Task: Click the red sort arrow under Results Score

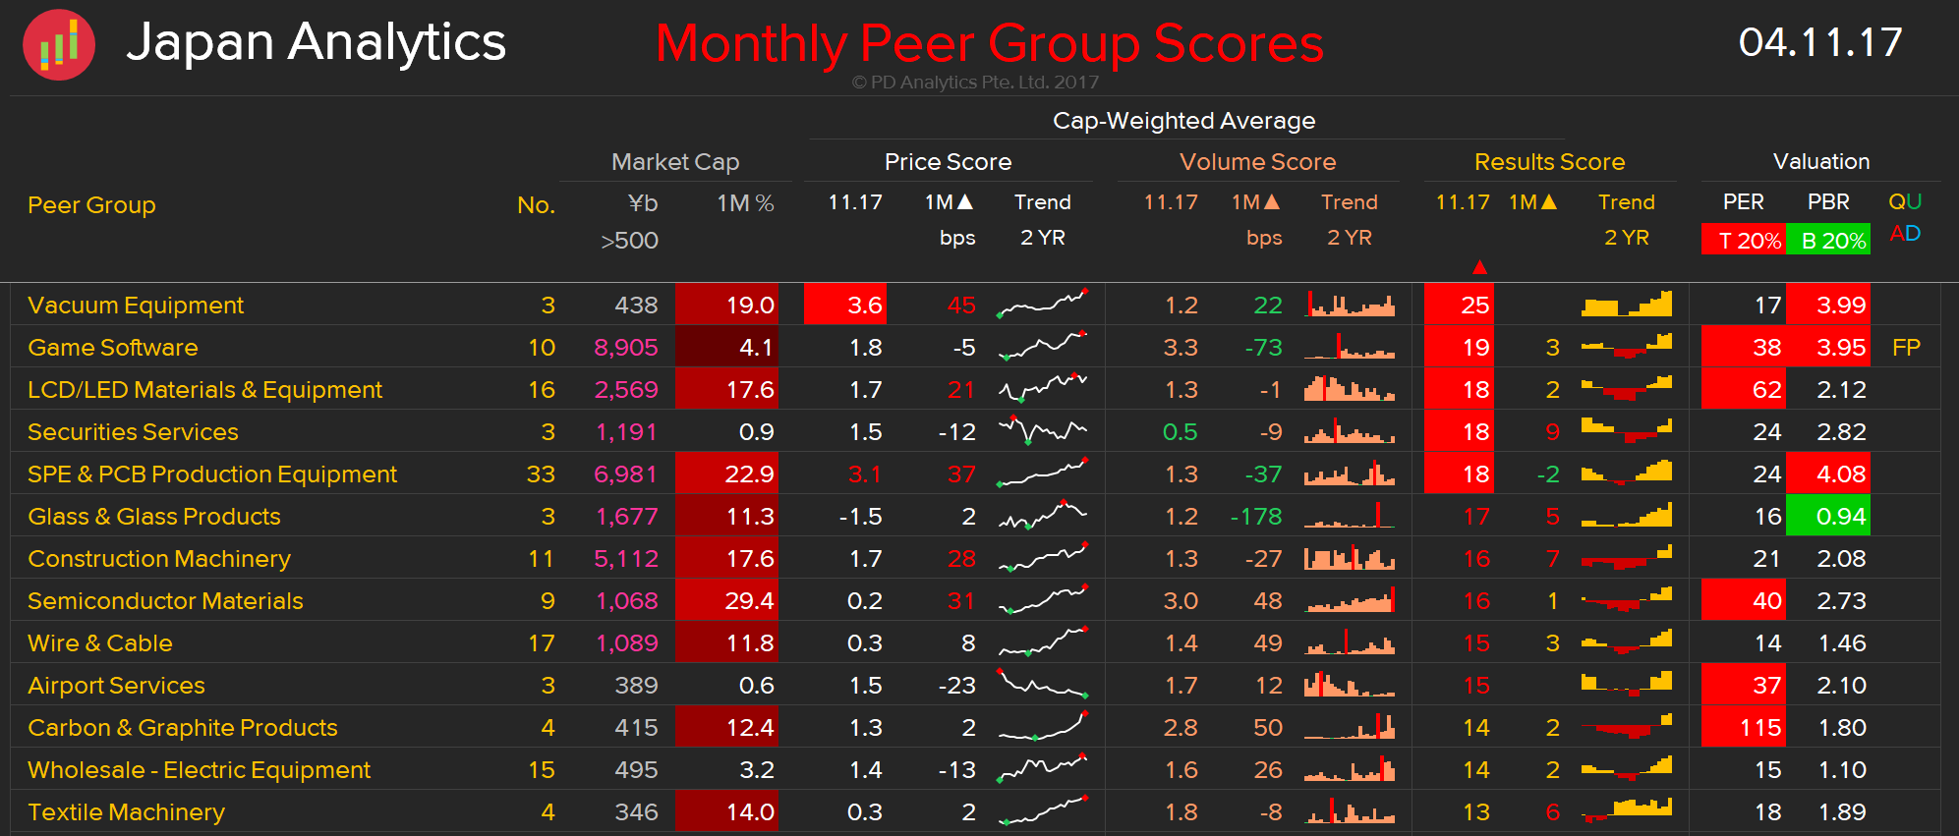Action: tap(1479, 267)
